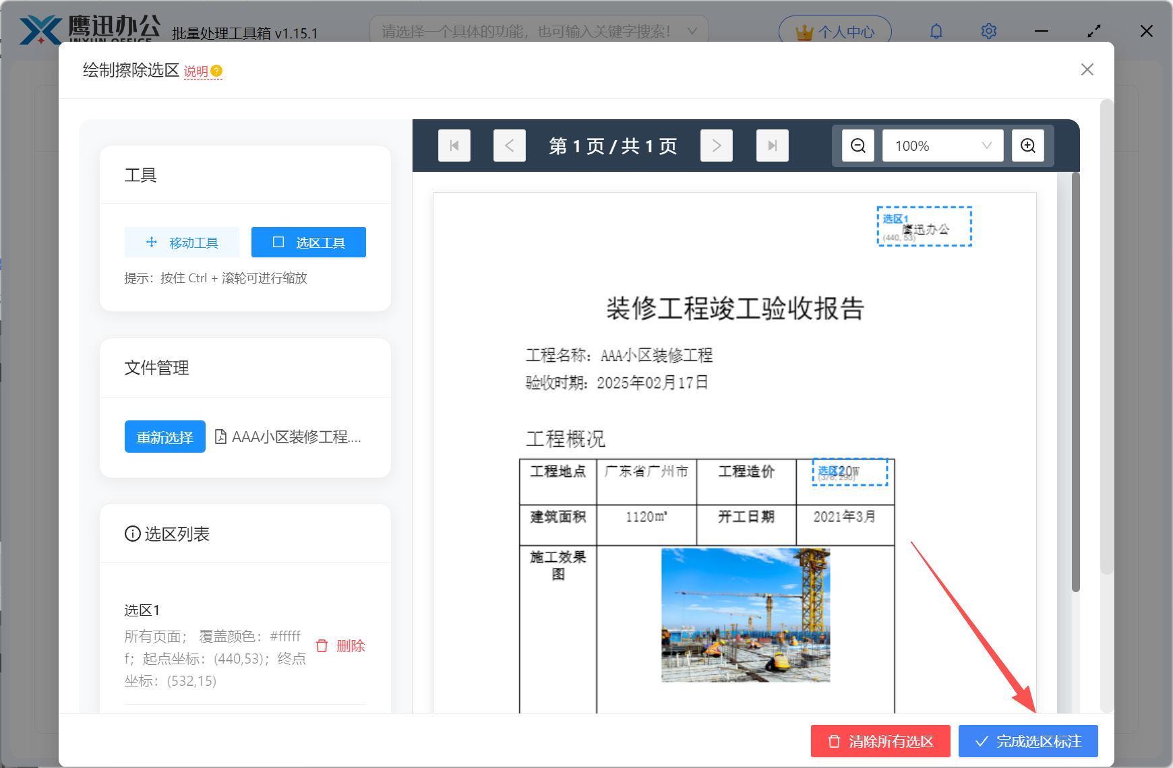
Task: Click the trash icon to delete 选区1
Action: pos(322,645)
